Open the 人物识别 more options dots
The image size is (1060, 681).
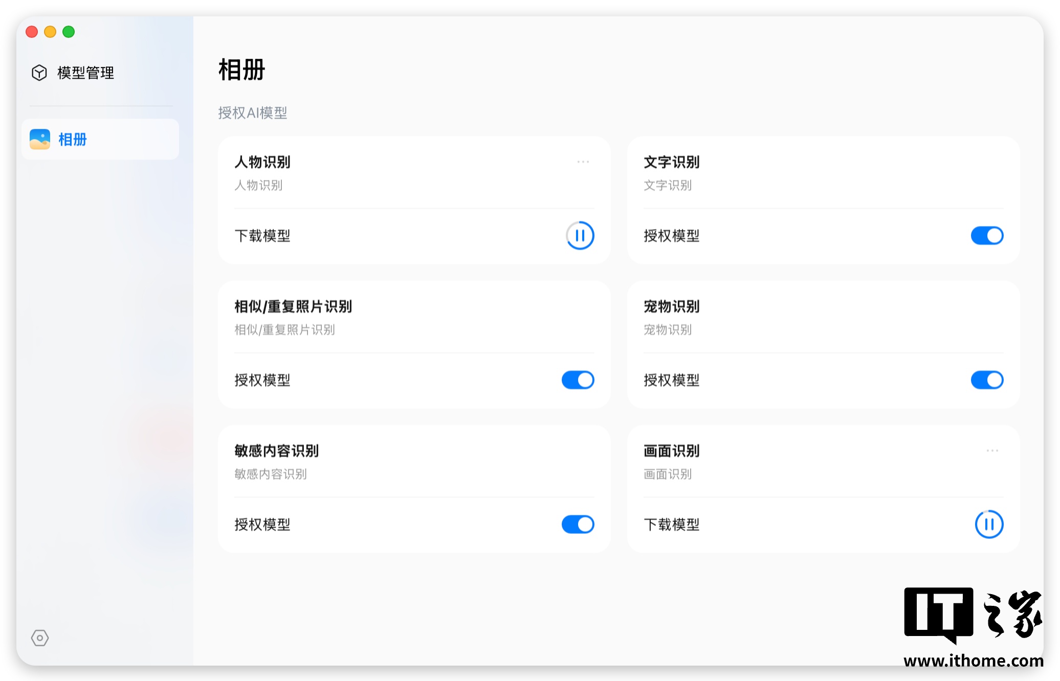[583, 162]
